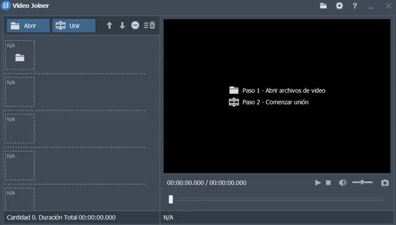
Task: Click folder icon beside Paso 1
Action: [x=234, y=90]
